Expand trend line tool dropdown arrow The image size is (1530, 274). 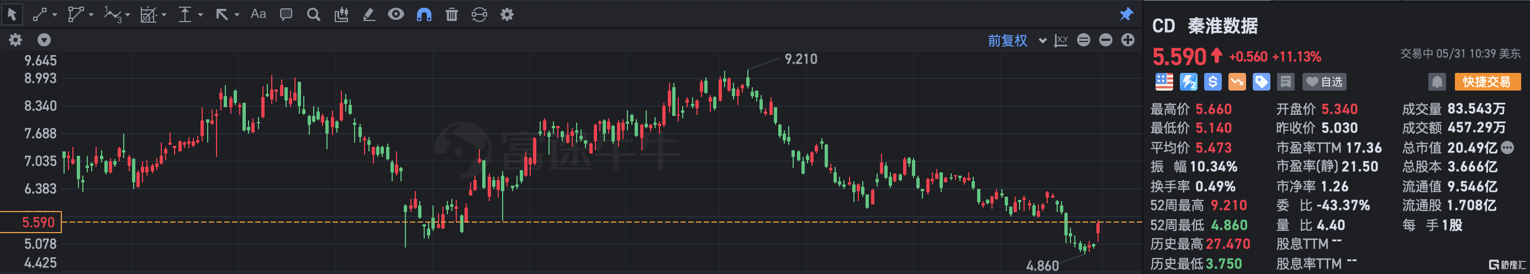tap(55, 15)
